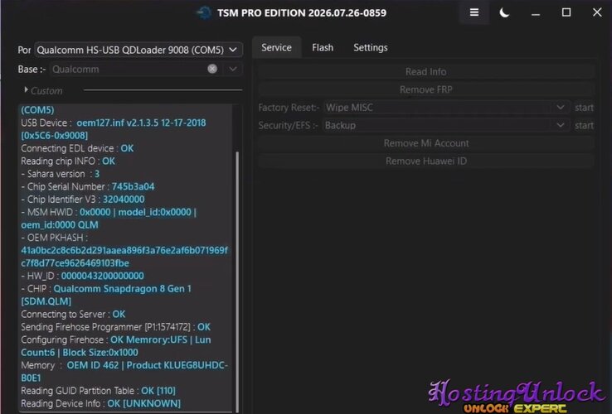This screenshot has height=414, width=612.
Task: Click the TSM app logo icon
Action: pyautogui.click(x=204, y=13)
